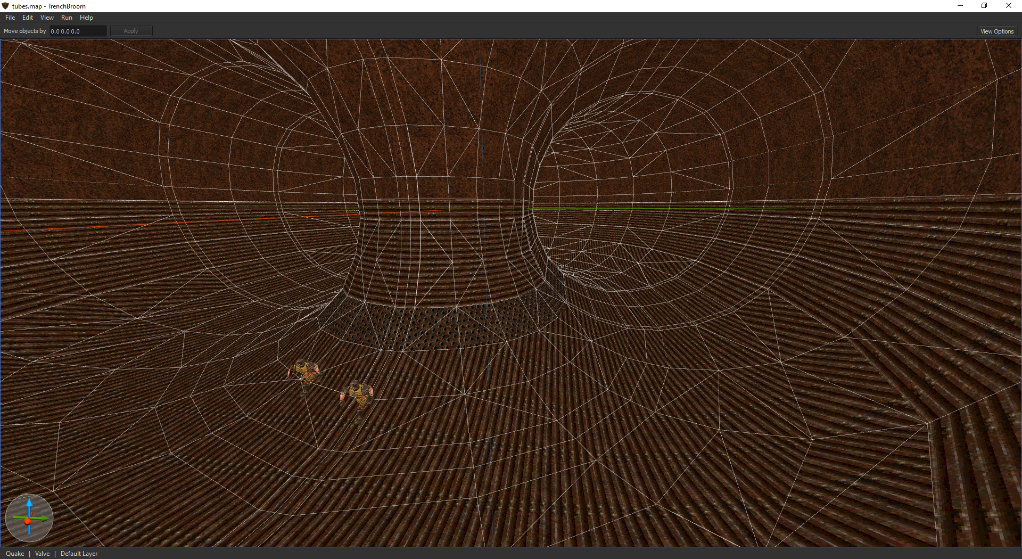
Task: Open the View menu
Action: (47, 18)
